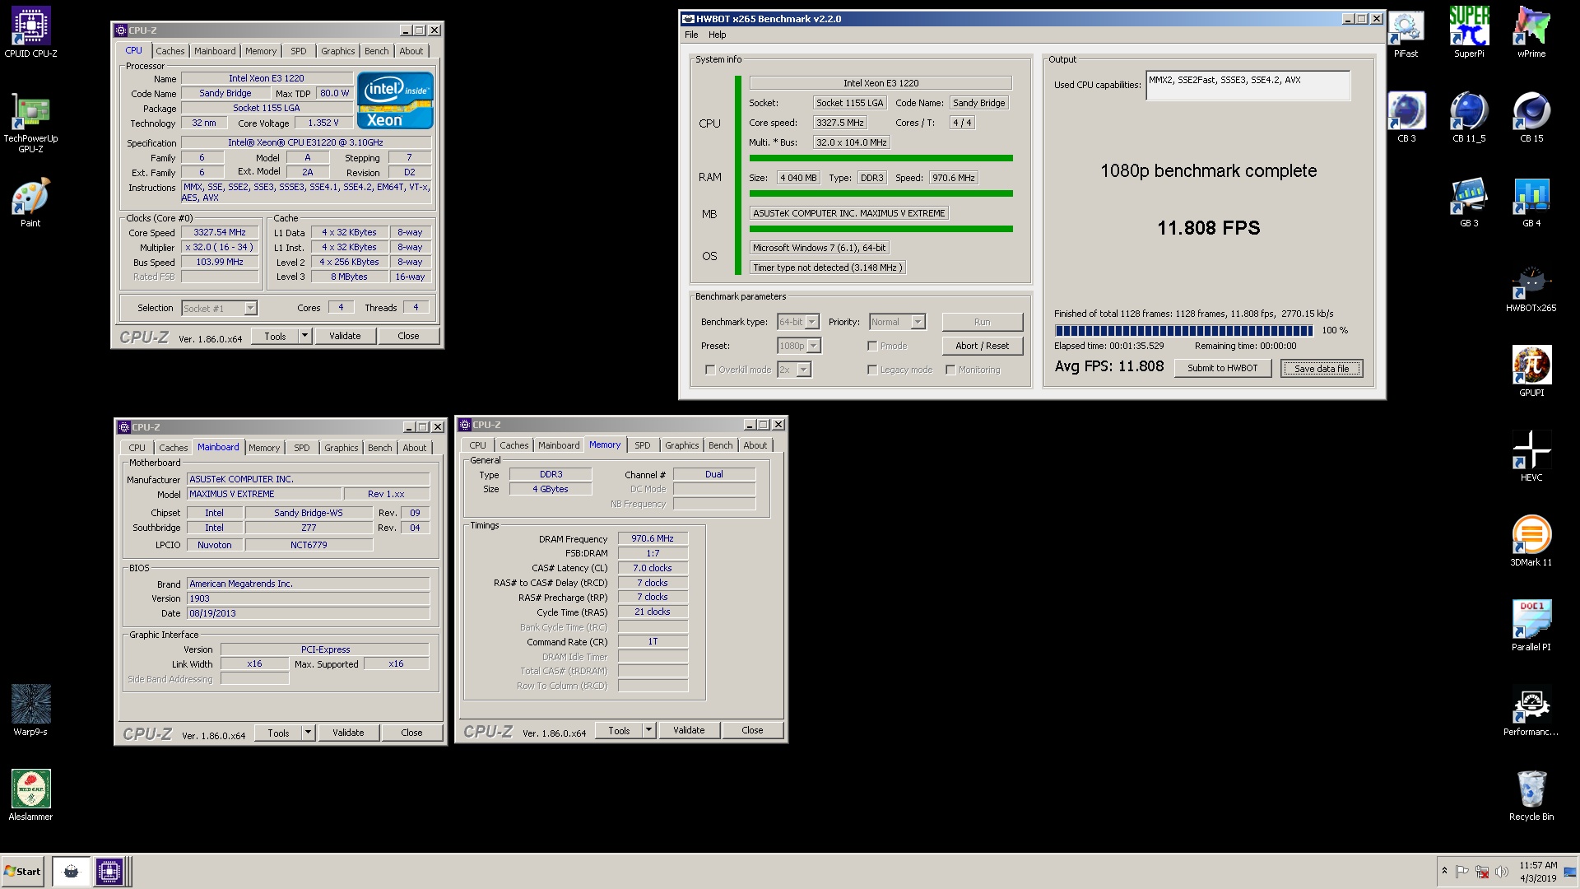Click Tools button in Mainboard CPU-Z window
The height and width of the screenshot is (889, 1580).
(278, 733)
